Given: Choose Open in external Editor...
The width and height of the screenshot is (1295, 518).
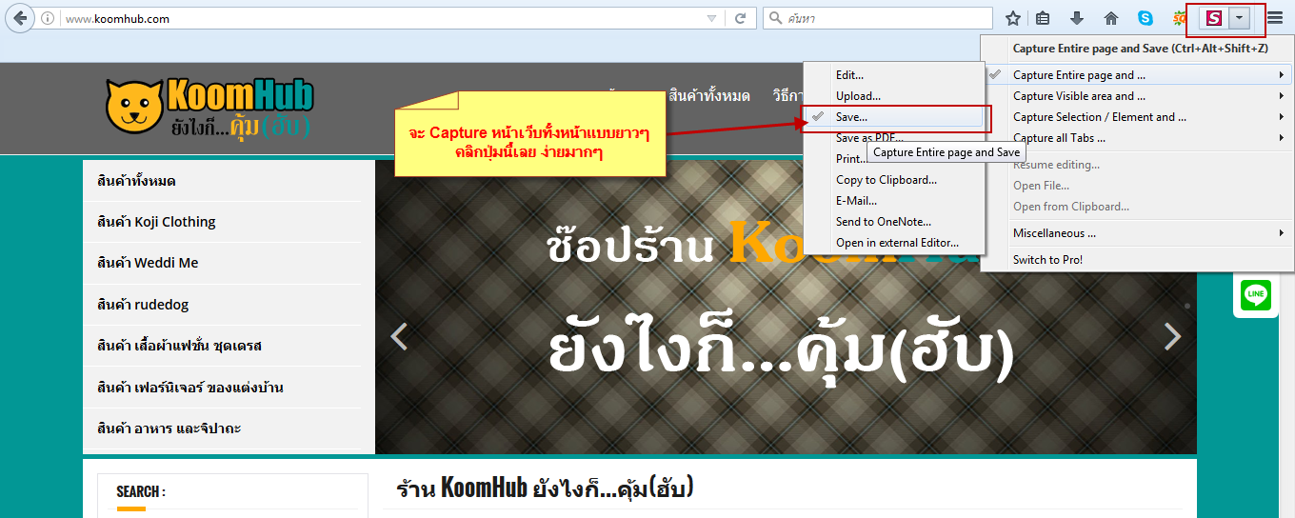Looking at the screenshot, I should (x=894, y=243).
